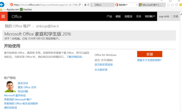Click the support agent photo thumbnail

pos(10,87)
